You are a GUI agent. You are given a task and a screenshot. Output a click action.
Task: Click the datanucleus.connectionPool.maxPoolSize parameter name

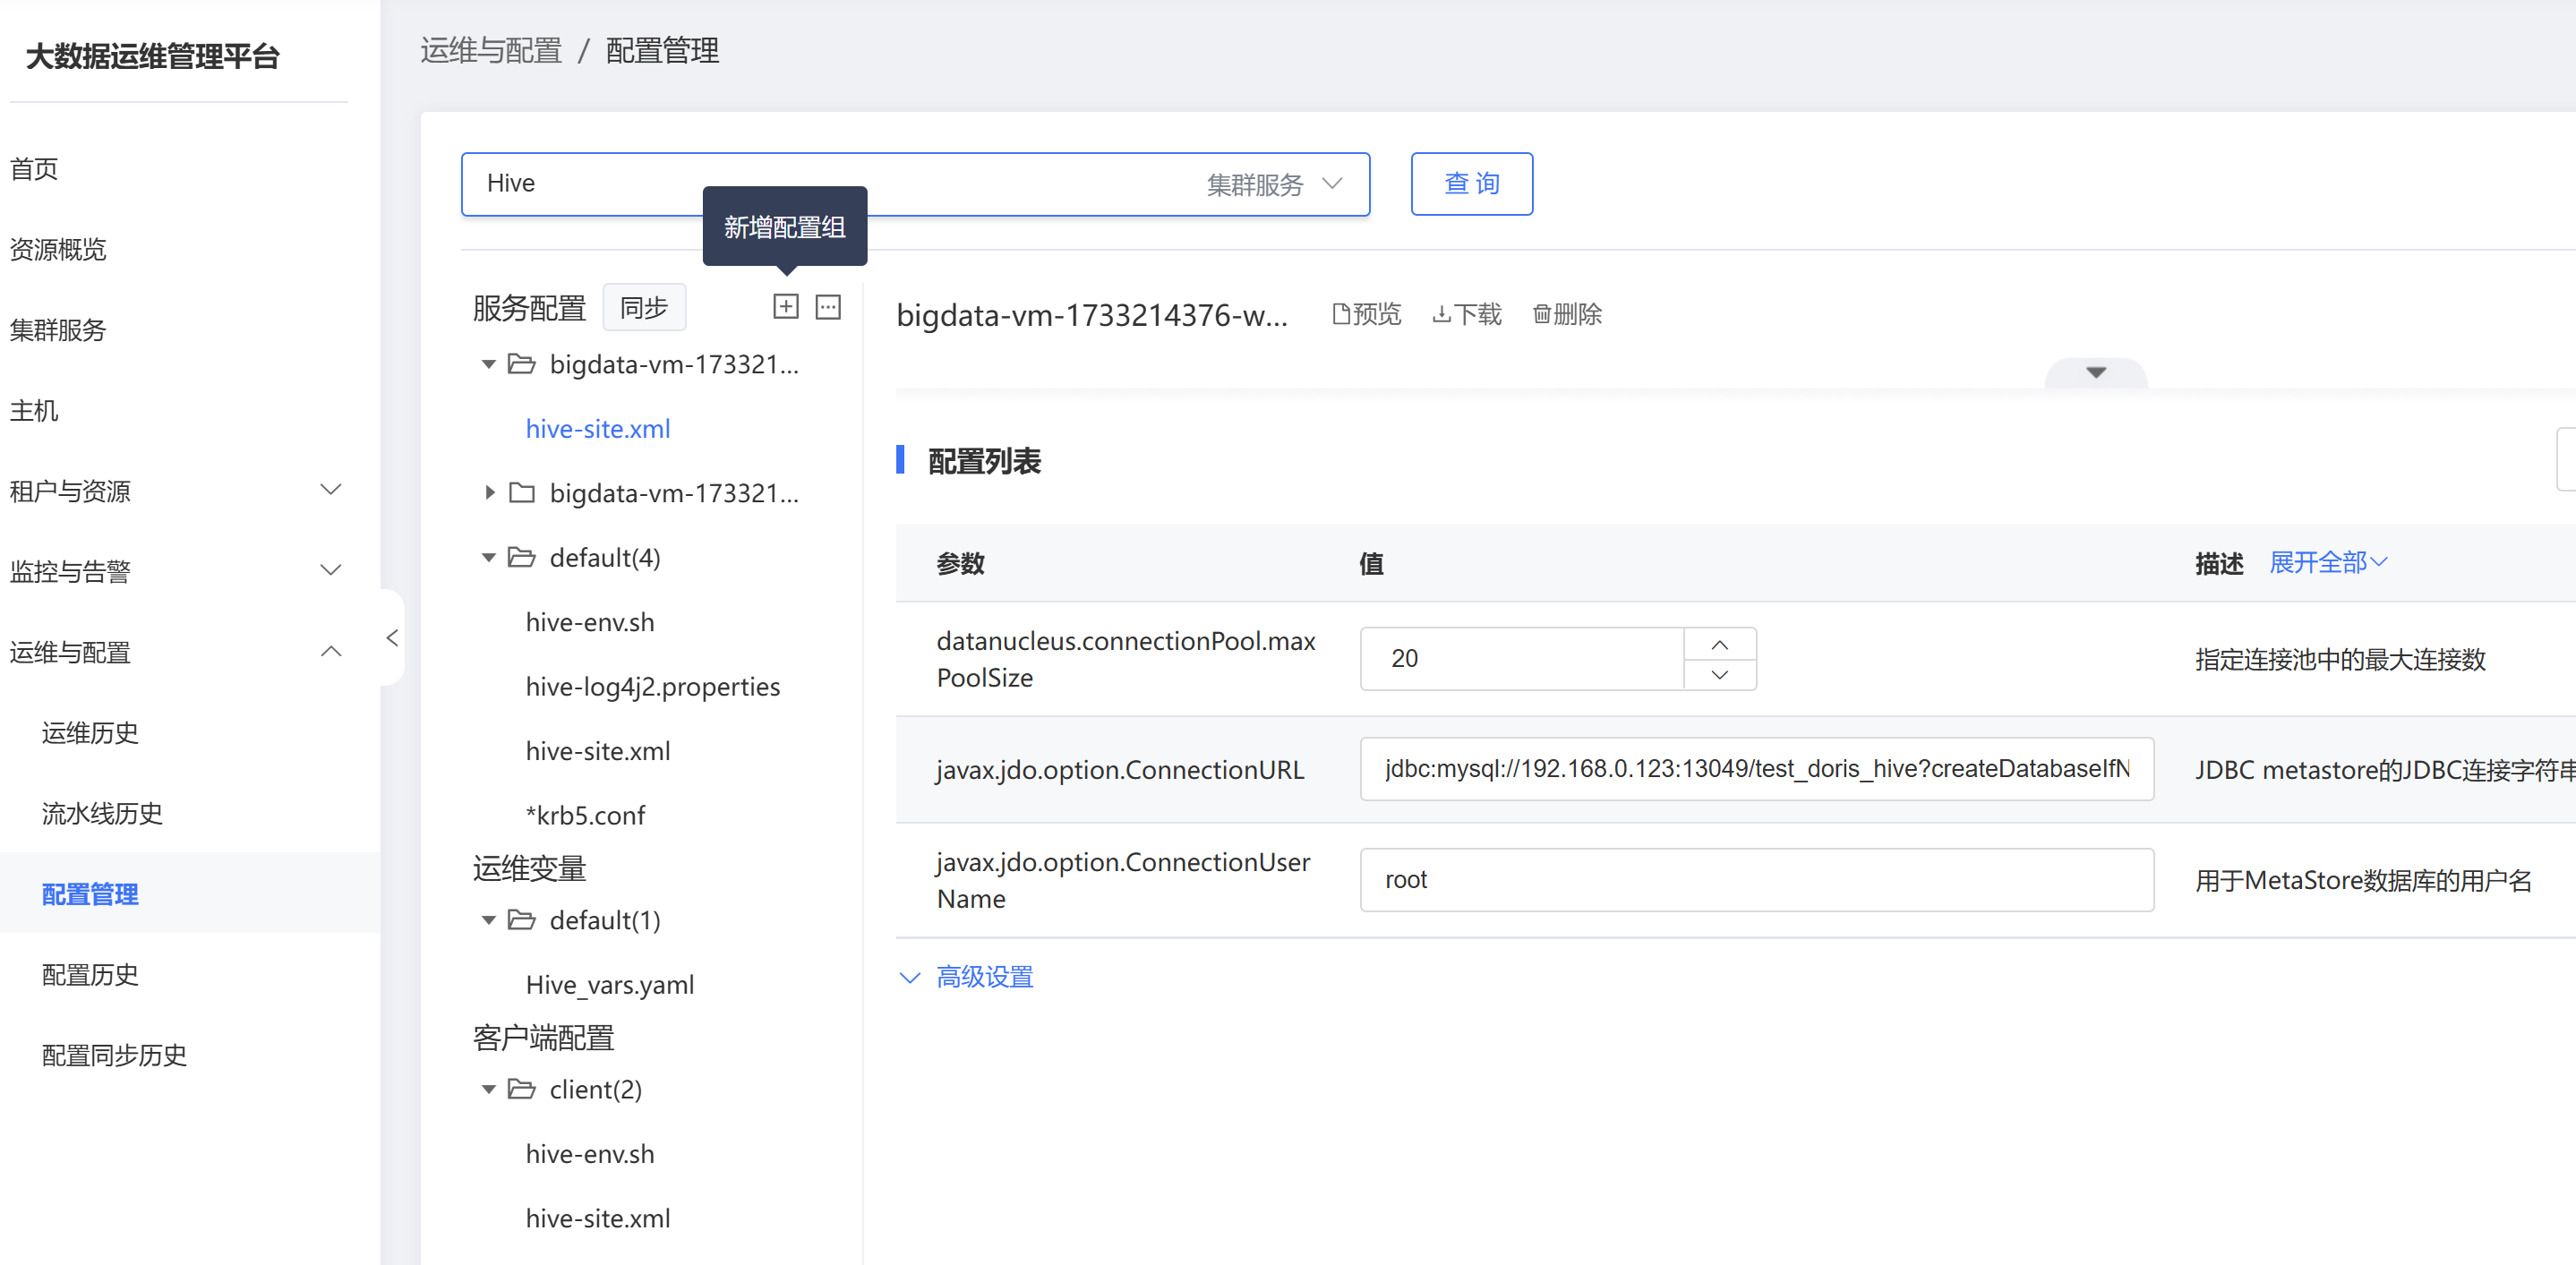click(1126, 659)
